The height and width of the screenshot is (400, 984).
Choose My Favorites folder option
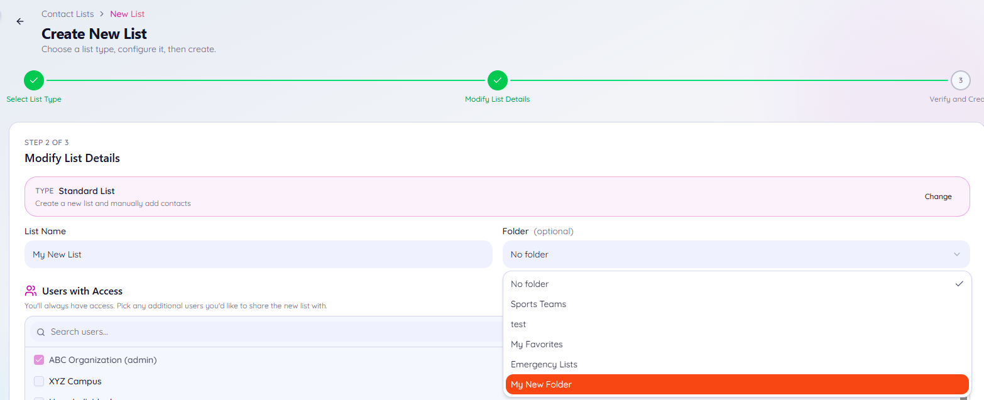coord(737,344)
